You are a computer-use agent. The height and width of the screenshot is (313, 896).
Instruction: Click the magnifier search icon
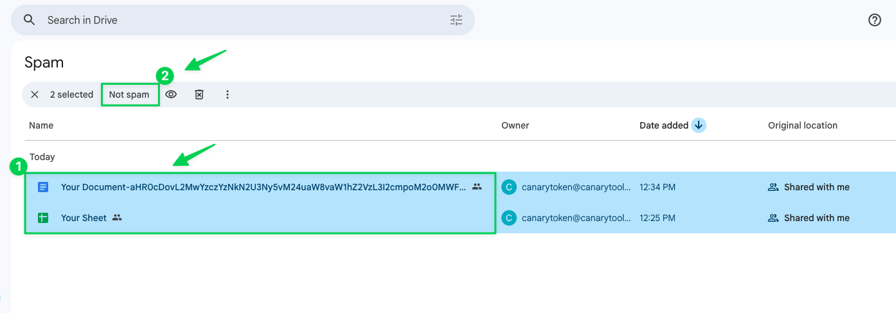pos(29,20)
